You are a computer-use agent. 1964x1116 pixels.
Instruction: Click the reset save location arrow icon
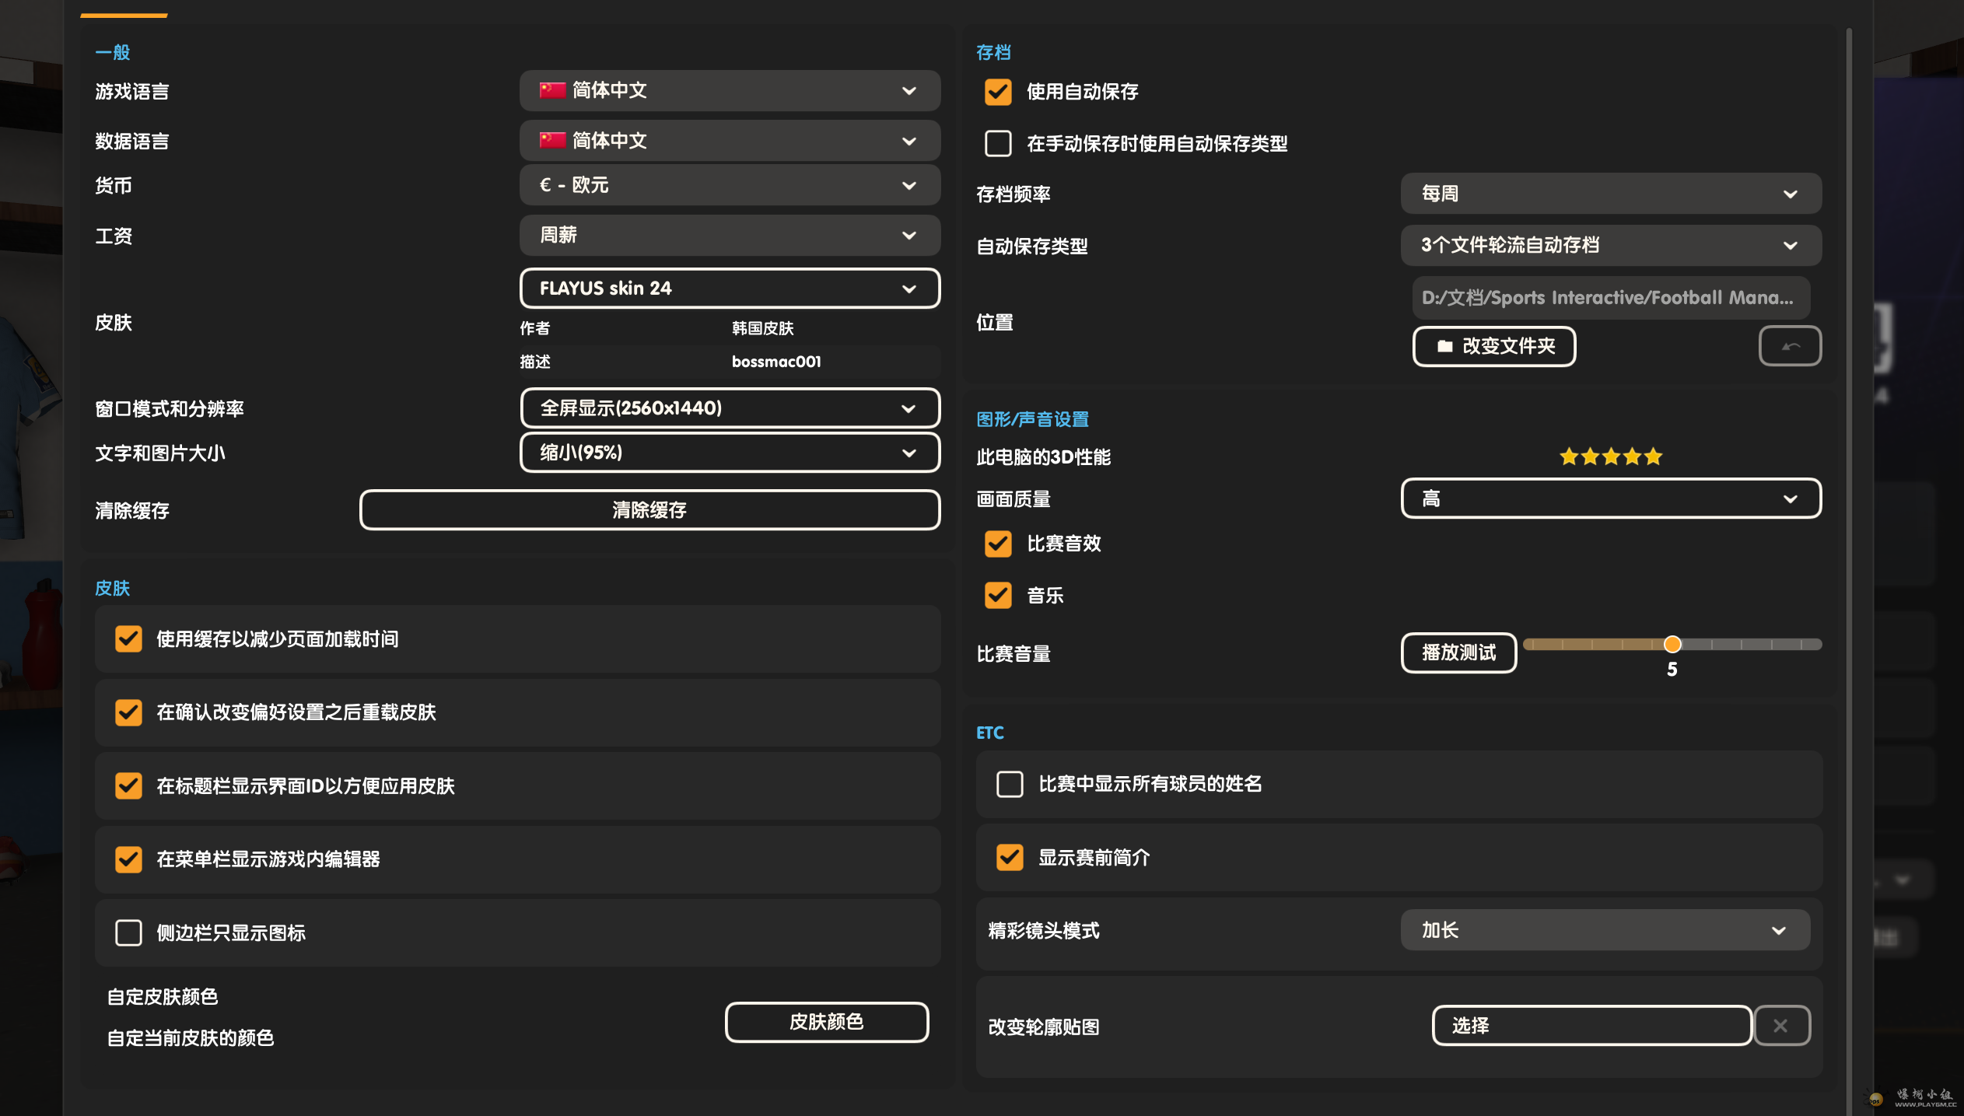pos(1789,346)
